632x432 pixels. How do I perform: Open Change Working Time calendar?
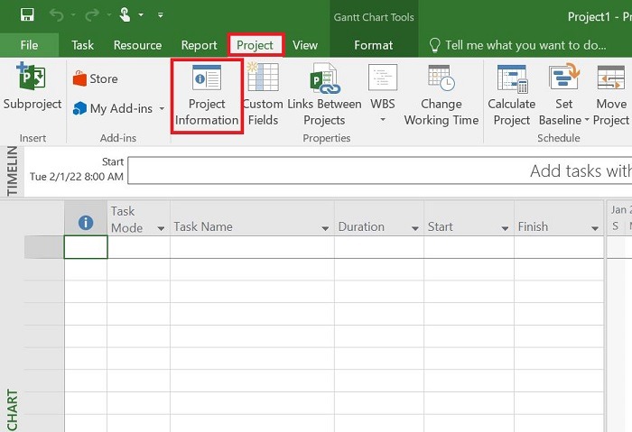[441, 95]
